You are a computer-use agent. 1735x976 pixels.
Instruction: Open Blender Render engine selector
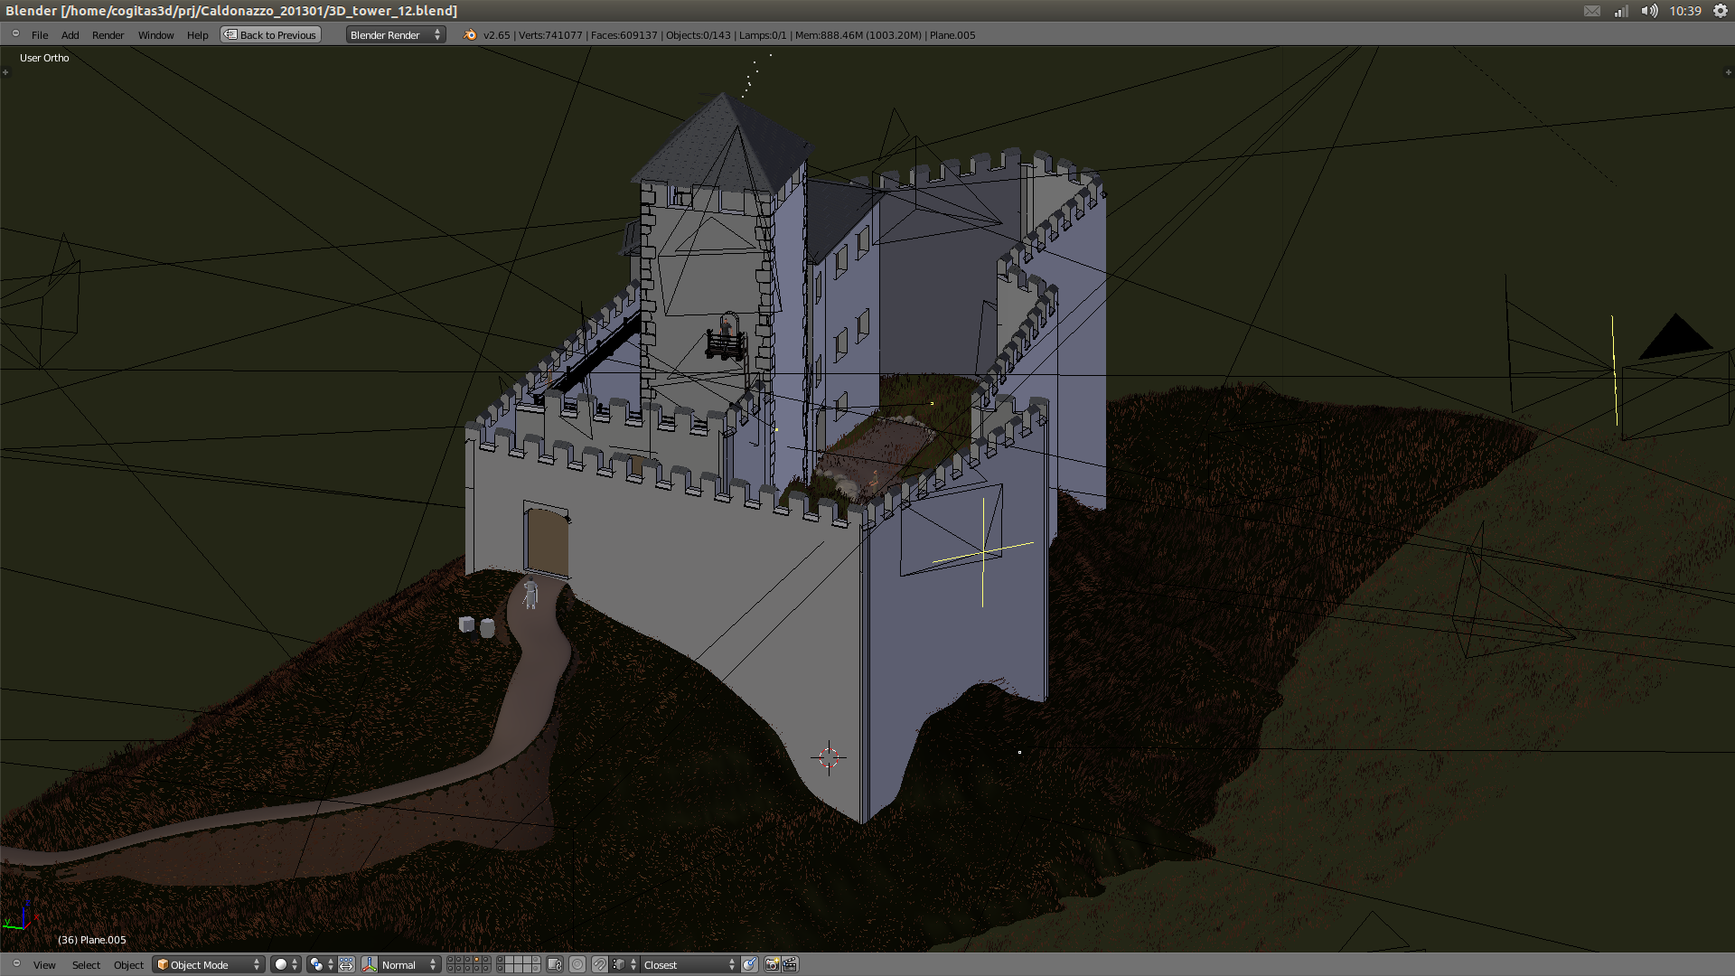point(395,35)
